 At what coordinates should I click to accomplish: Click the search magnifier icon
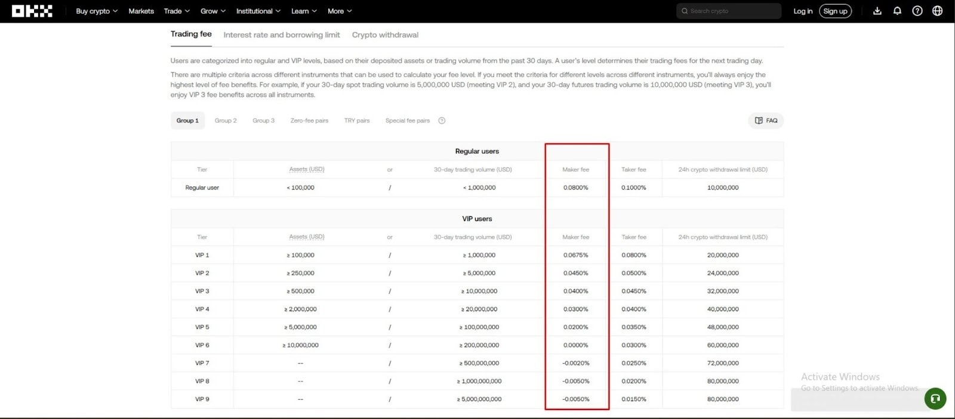point(685,11)
